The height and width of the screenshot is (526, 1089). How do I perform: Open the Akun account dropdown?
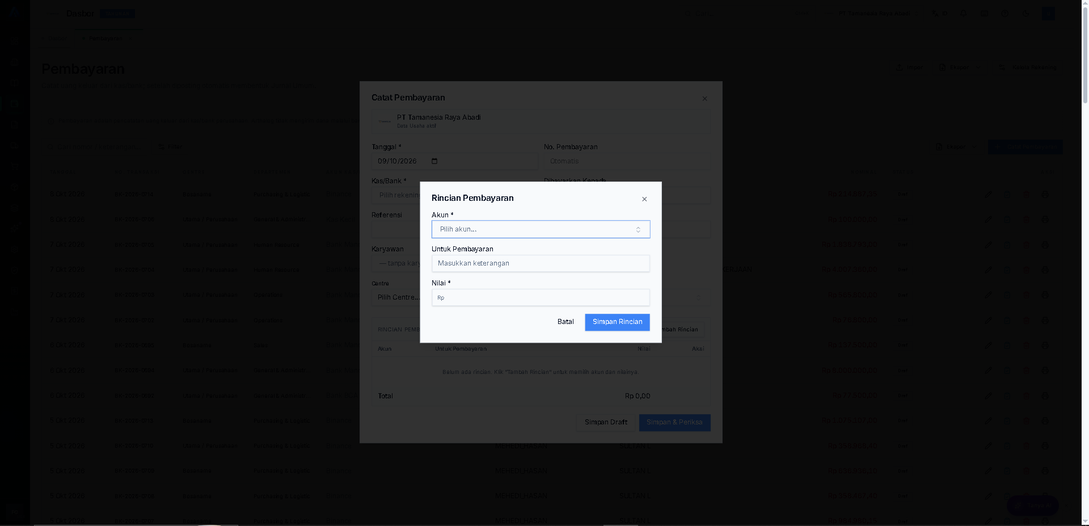(541, 229)
